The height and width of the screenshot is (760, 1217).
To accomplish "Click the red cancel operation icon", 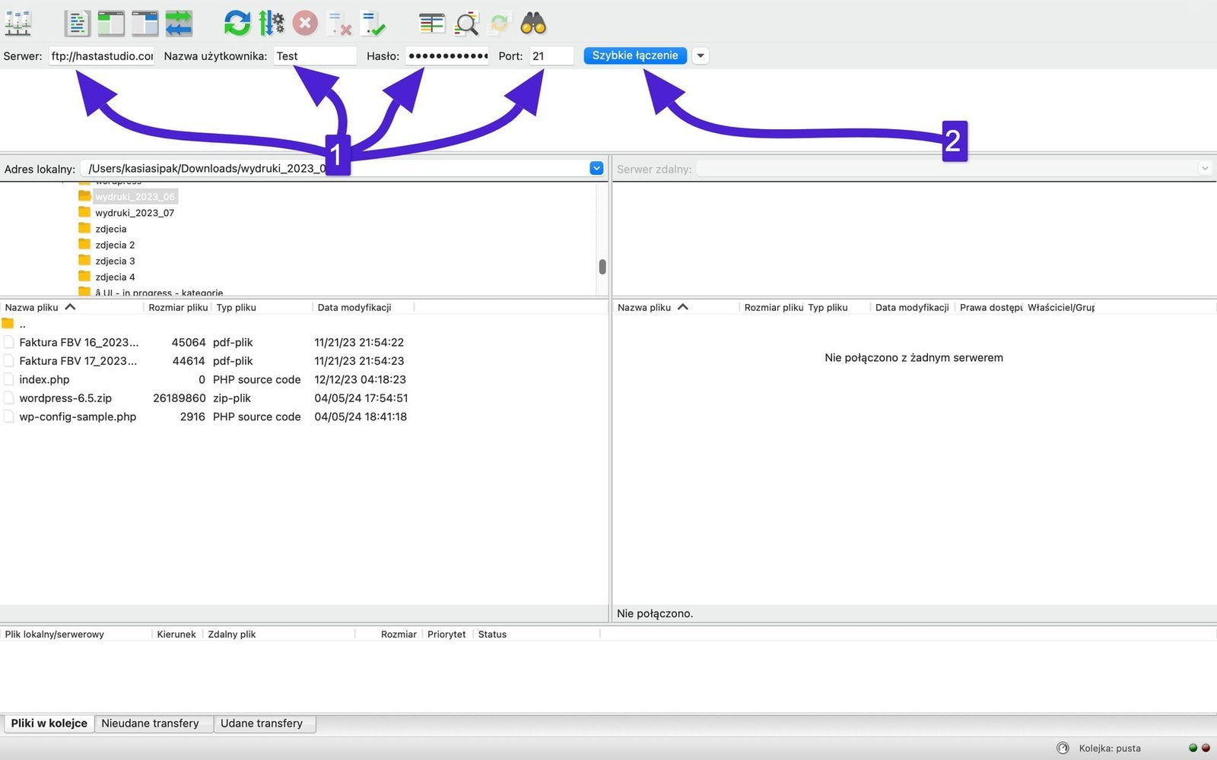I will (305, 24).
